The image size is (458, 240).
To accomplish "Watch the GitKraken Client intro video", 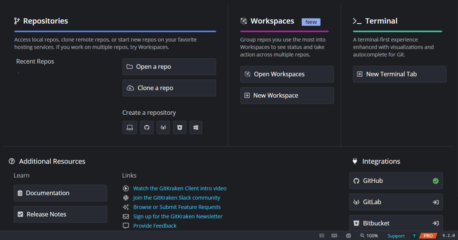I will pos(179,188).
